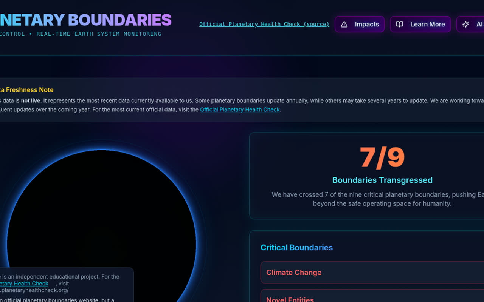Open the Climate Change boundary card
This screenshot has width=484, height=302.
372,272
